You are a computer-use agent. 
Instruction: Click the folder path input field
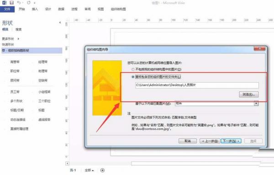(197, 85)
